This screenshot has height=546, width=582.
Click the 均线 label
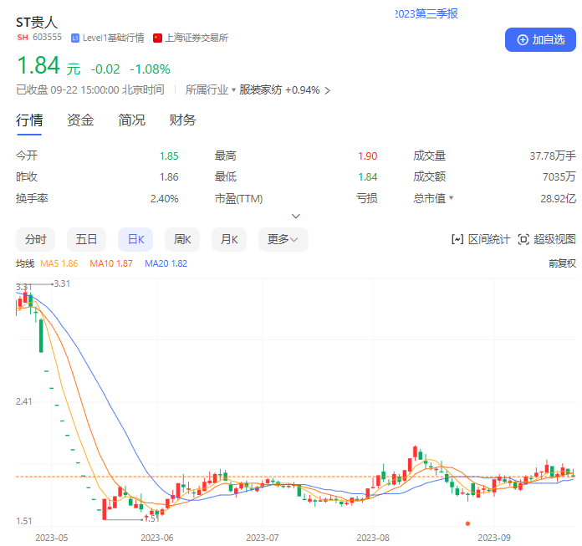[25, 263]
